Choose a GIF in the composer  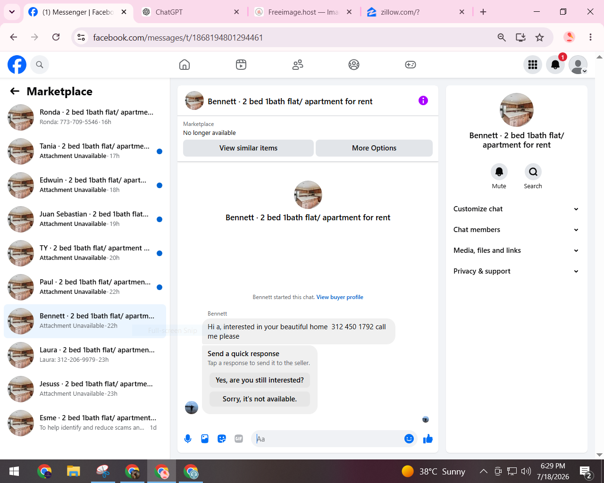pyautogui.click(x=239, y=439)
